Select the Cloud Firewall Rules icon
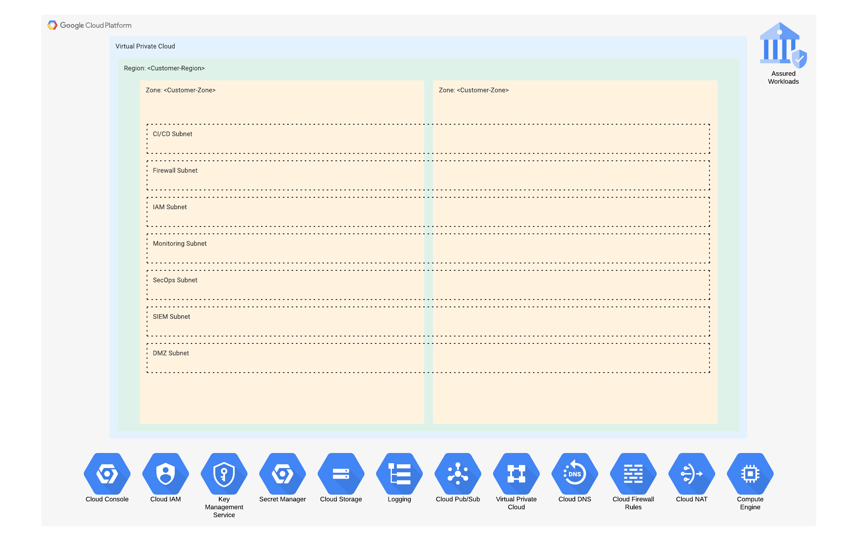The height and width of the screenshot is (533, 857). (633, 474)
